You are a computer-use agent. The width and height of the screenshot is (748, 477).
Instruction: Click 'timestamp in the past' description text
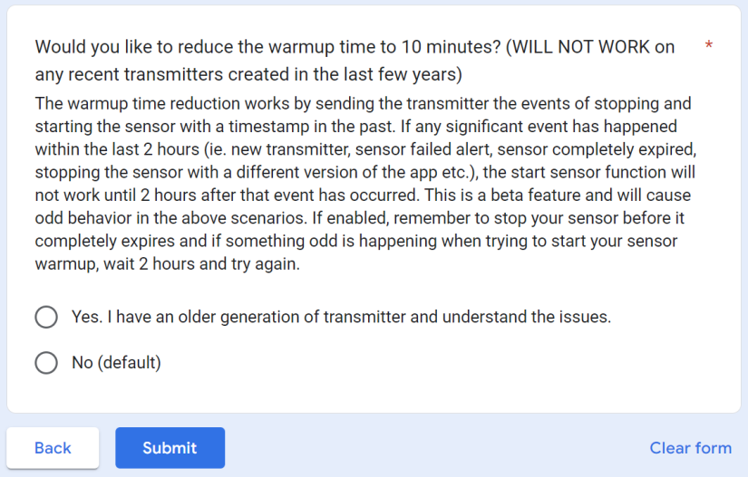(312, 127)
